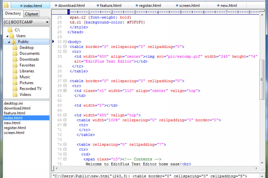Collapse the table fold on line 37
The image size is (268, 178).
[65, 81]
